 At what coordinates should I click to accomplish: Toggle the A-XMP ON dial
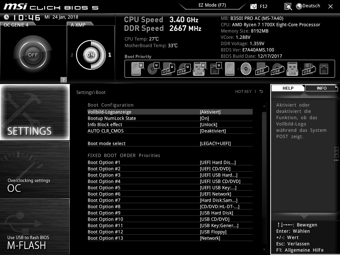[x=91, y=55]
